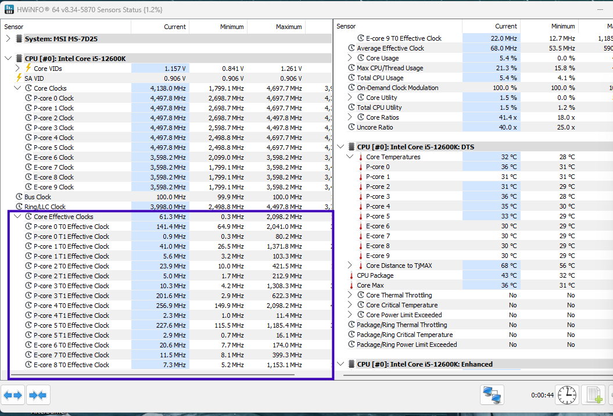Click the 3,998.0 MHz Ring/LLC Clock value
613x416 pixels.
168,206
